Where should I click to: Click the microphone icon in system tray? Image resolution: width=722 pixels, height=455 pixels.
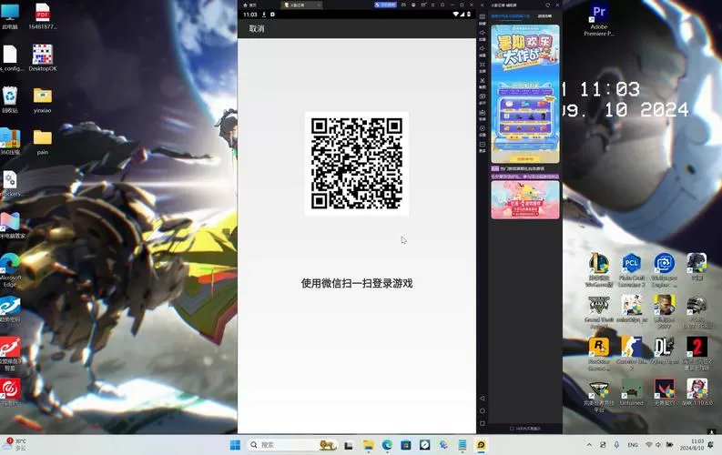click(x=616, y=445)
